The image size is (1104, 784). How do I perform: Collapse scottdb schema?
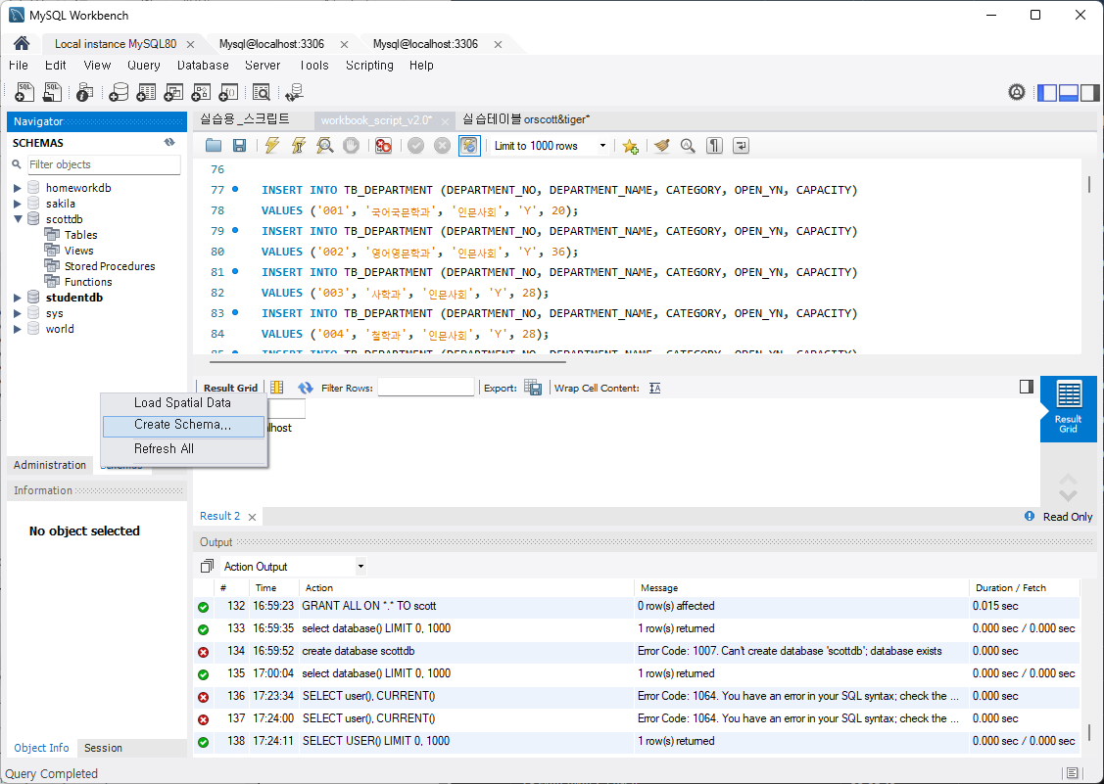18,219
